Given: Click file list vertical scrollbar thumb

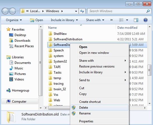Looking at the screenshot, I should coord(149,70).
